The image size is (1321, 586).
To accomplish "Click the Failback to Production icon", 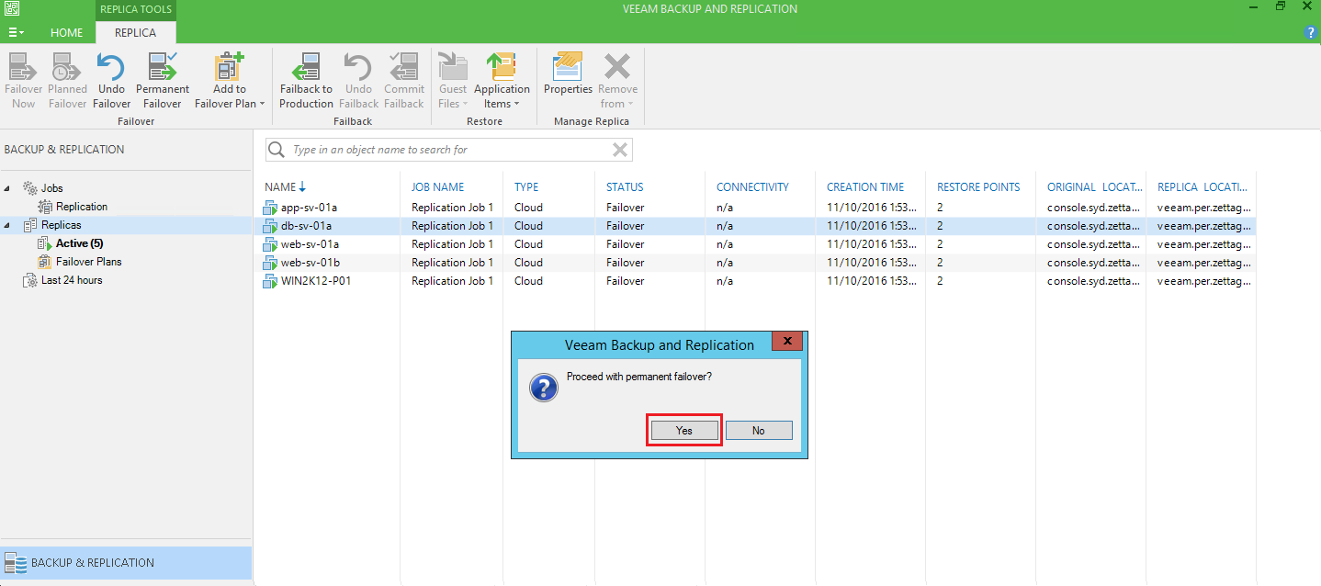I will tap(306, 81).
